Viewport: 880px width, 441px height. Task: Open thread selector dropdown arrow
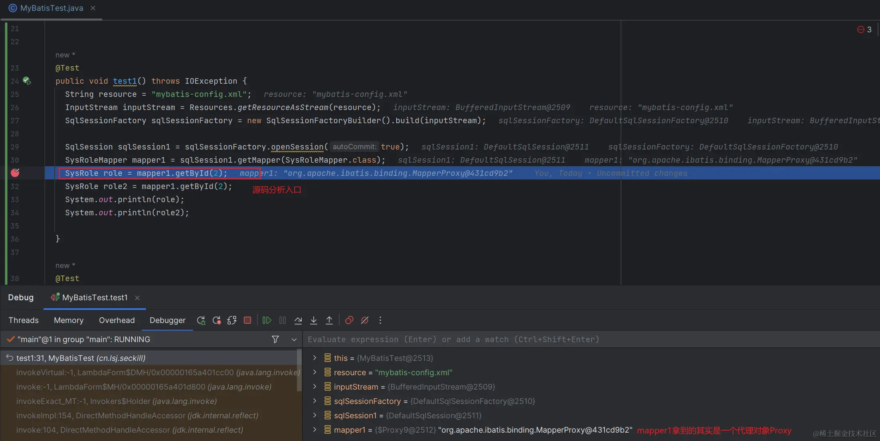(294, 339)
